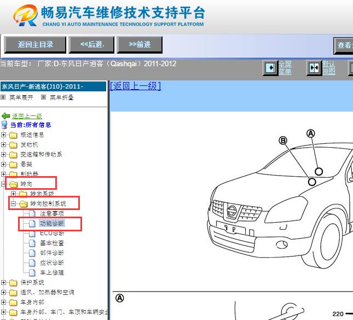Click 菜单折叠 to collapse all menus
The image size is (353, 320).
(x=62, y=97)
